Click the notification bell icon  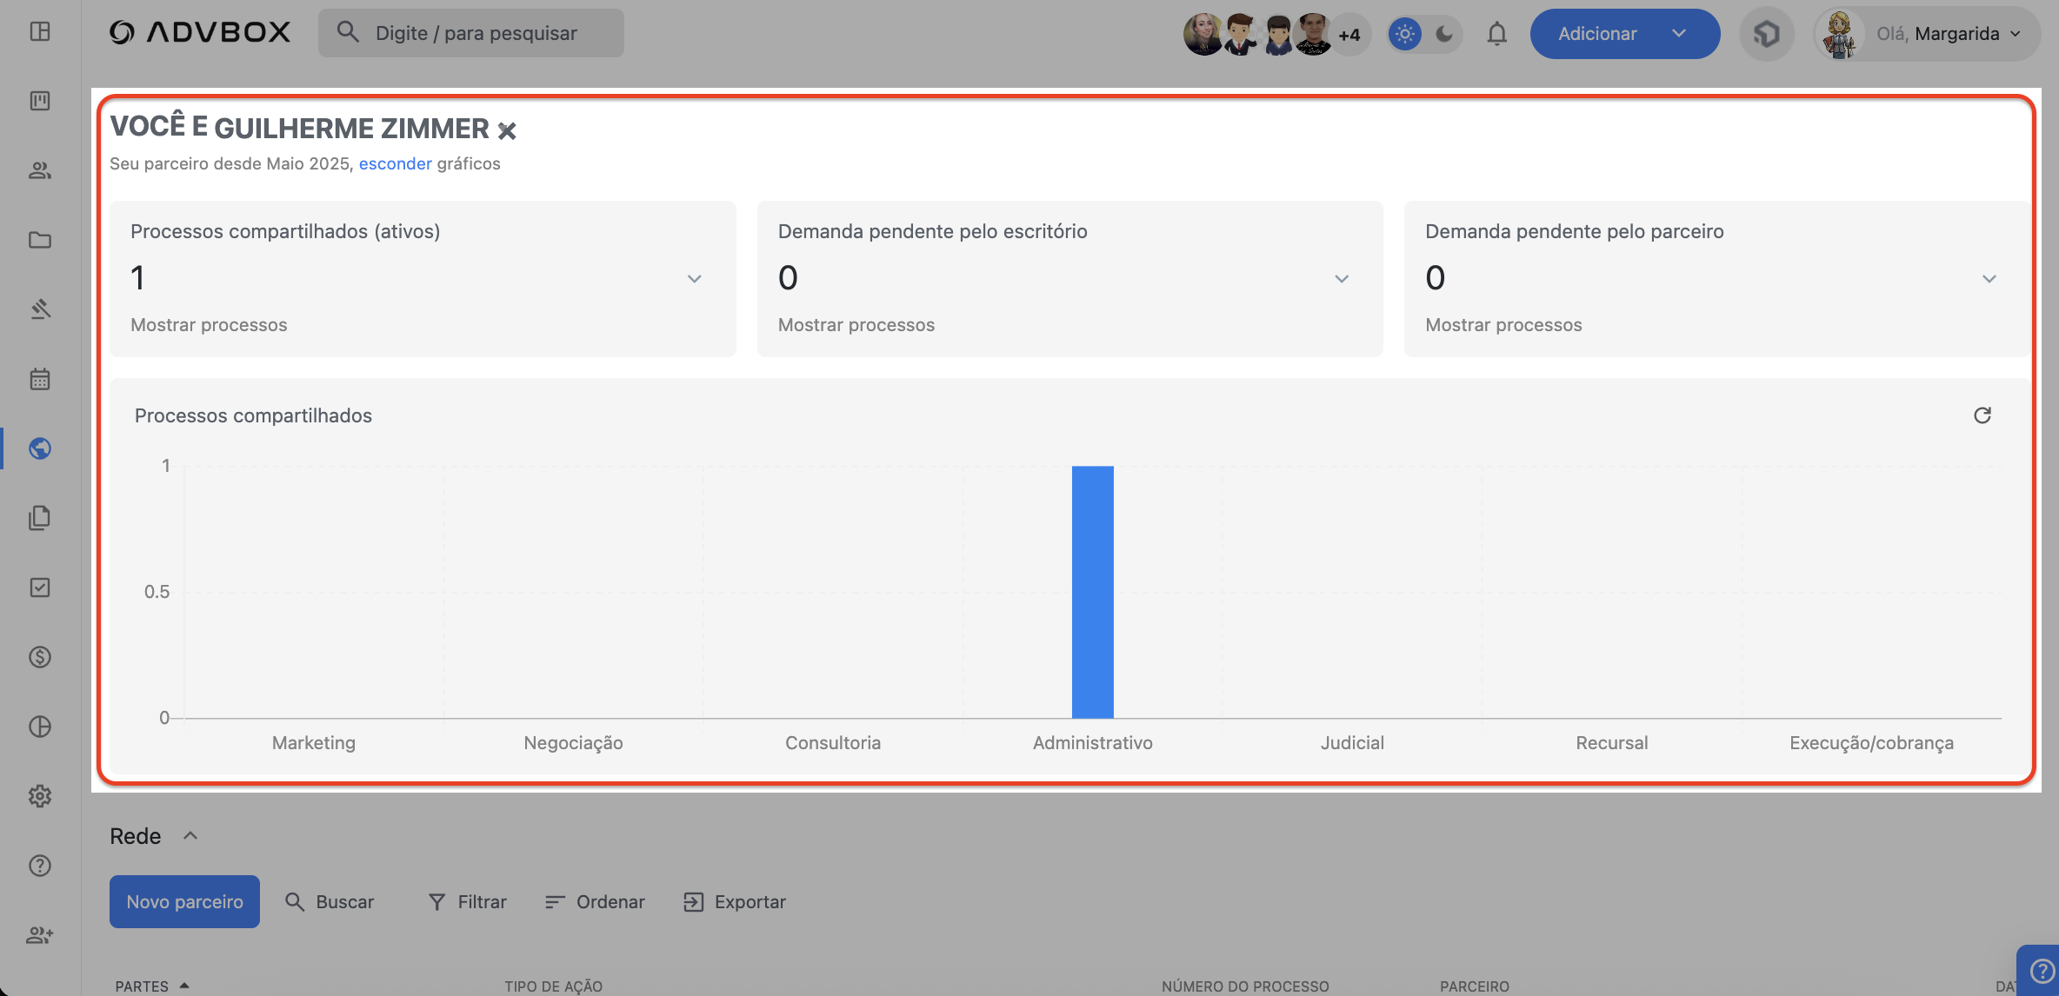[x=1496, y=34]
